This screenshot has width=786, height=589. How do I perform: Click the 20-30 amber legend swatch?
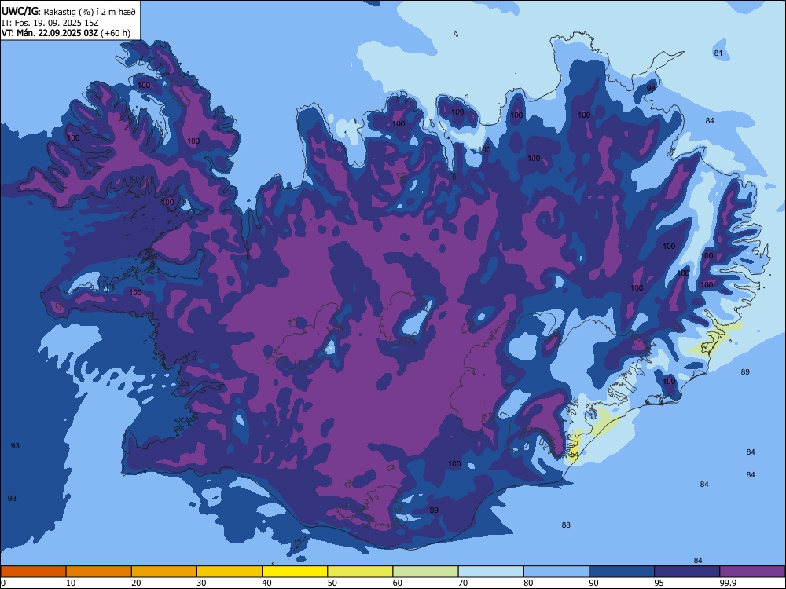[164, 572]
